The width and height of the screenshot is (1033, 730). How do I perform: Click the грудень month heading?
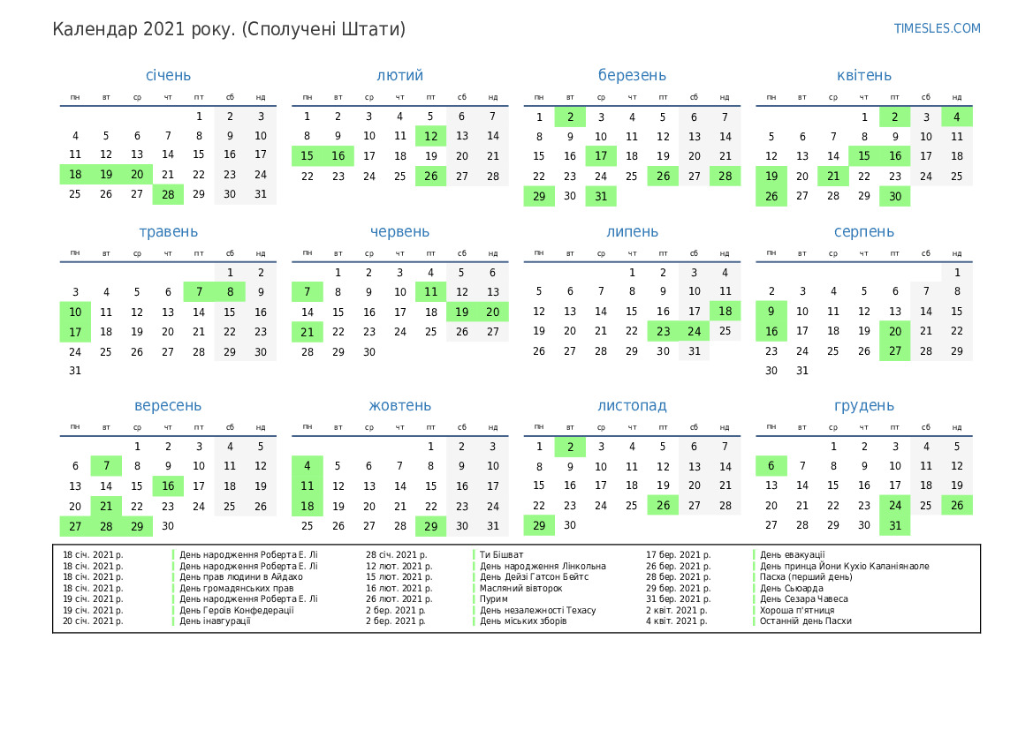click(x=863, y=406)
